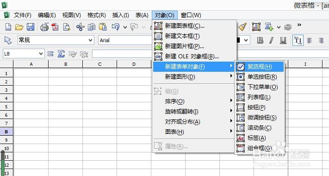
Task: Click the Sigma sum icon in formula bar
Action: 61,54
